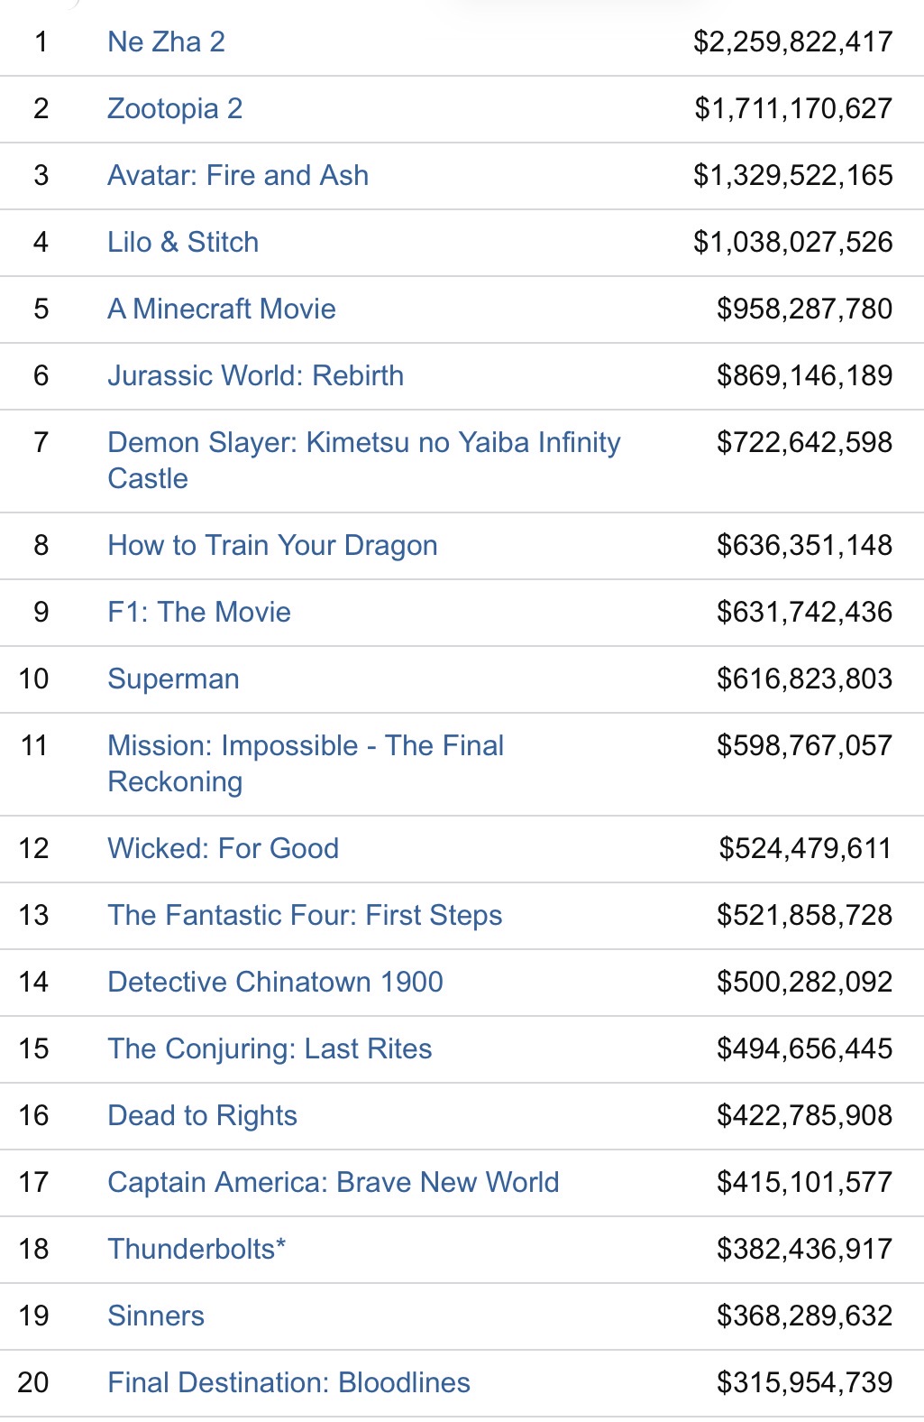Open The Fantastic Four: First Steps
Image resolution: width=924 pixels, height=1422 pixels.
(305, 915)
